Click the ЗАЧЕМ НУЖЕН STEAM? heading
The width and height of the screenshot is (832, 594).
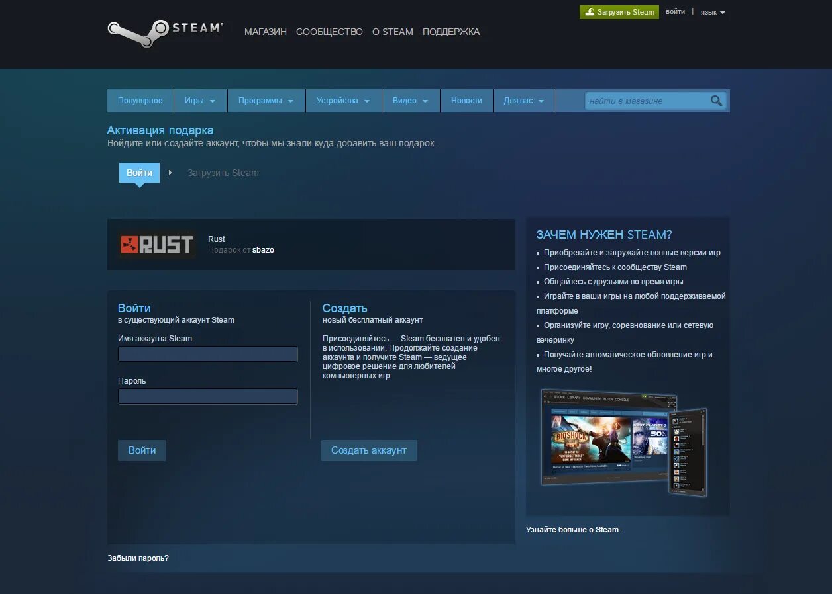pyautogui.click(x=604, y=235)
